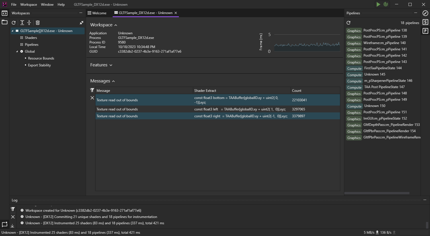The height and width of the screenshot is (236, 430).
Task: Collapse all workspace tree items
Action: pyautogui.click(x=29, y=23)
